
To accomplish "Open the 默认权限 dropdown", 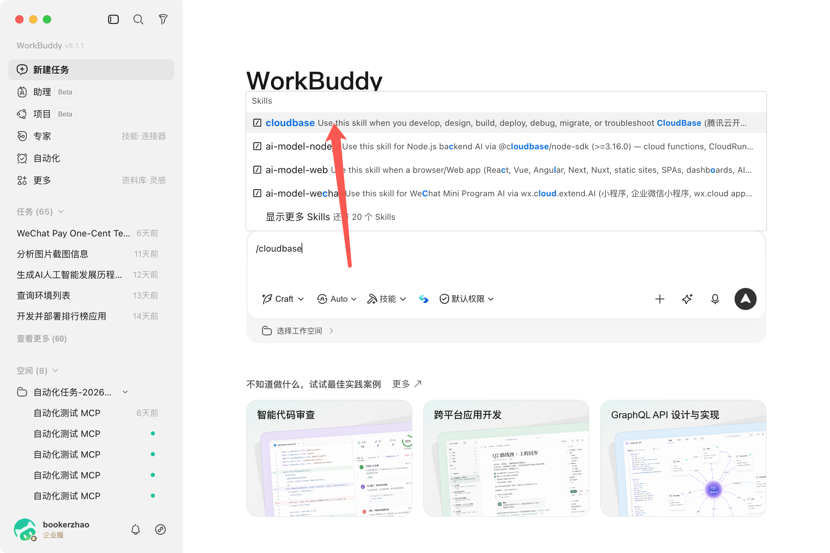I will click(467, 299).
